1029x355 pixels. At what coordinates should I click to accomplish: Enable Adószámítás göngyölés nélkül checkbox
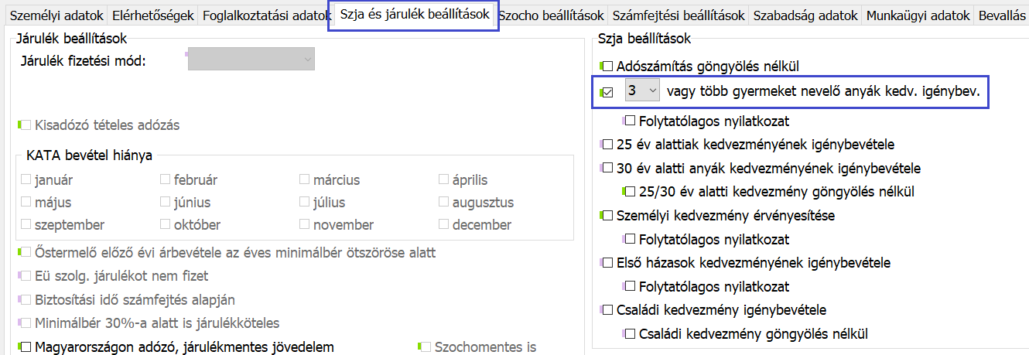coord(608,67)
